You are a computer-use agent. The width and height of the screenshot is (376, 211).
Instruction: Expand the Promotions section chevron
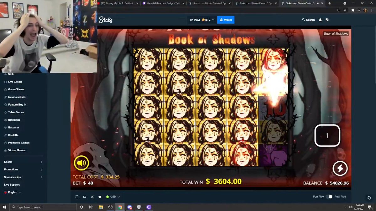pyautogui.click(x=41, y=169)
